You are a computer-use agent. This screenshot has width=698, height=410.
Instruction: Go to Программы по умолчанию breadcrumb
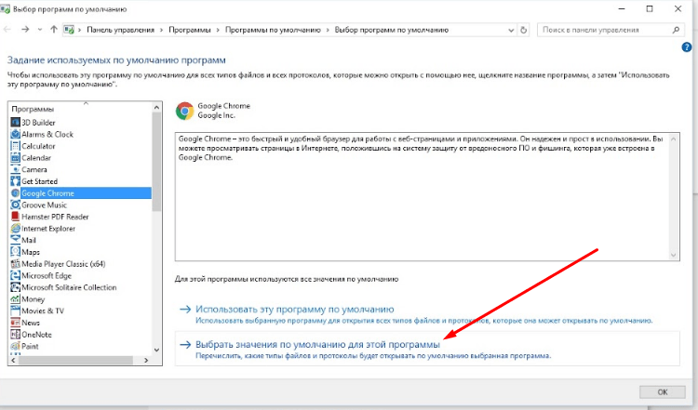pos(273,30)
